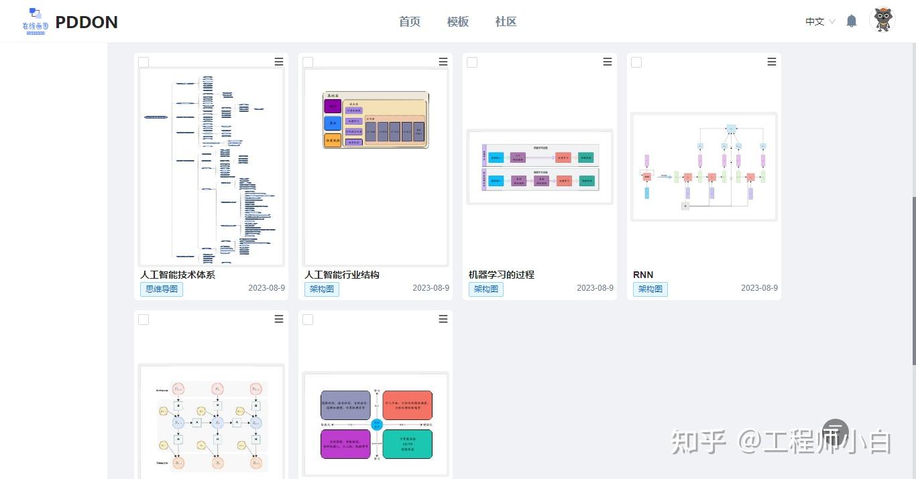Image resolution: width=916 pixels, height=479 pixels.
Task: Visit the 社区 page
Action: [506, 21]
